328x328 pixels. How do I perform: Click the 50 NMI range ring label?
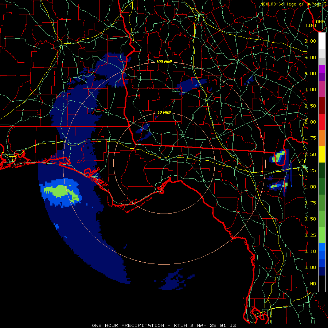[164, 112]
